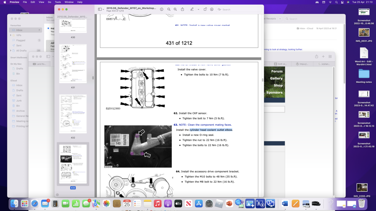Zoom in on the PDF page
The image size is (376, 211).
pos(175,9)
